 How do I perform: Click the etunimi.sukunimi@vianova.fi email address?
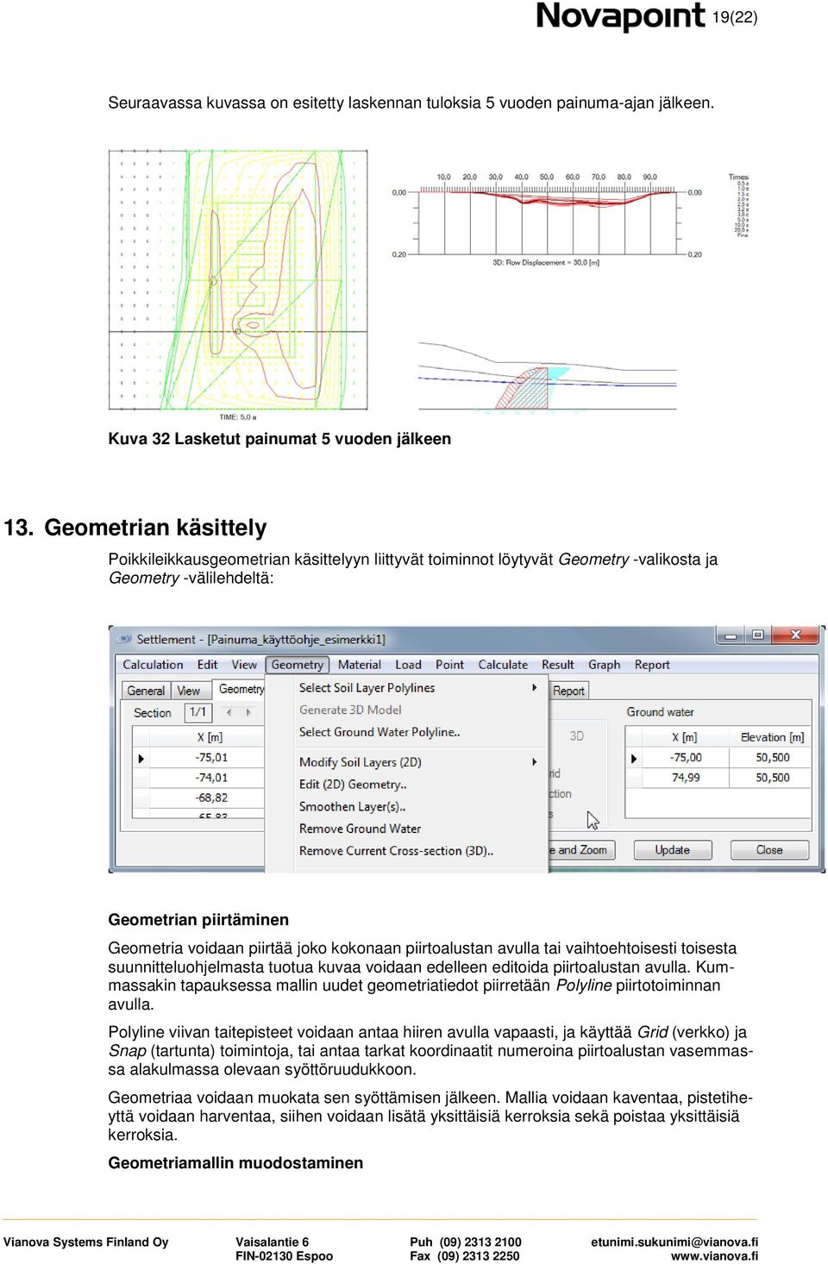point(674,1242)
